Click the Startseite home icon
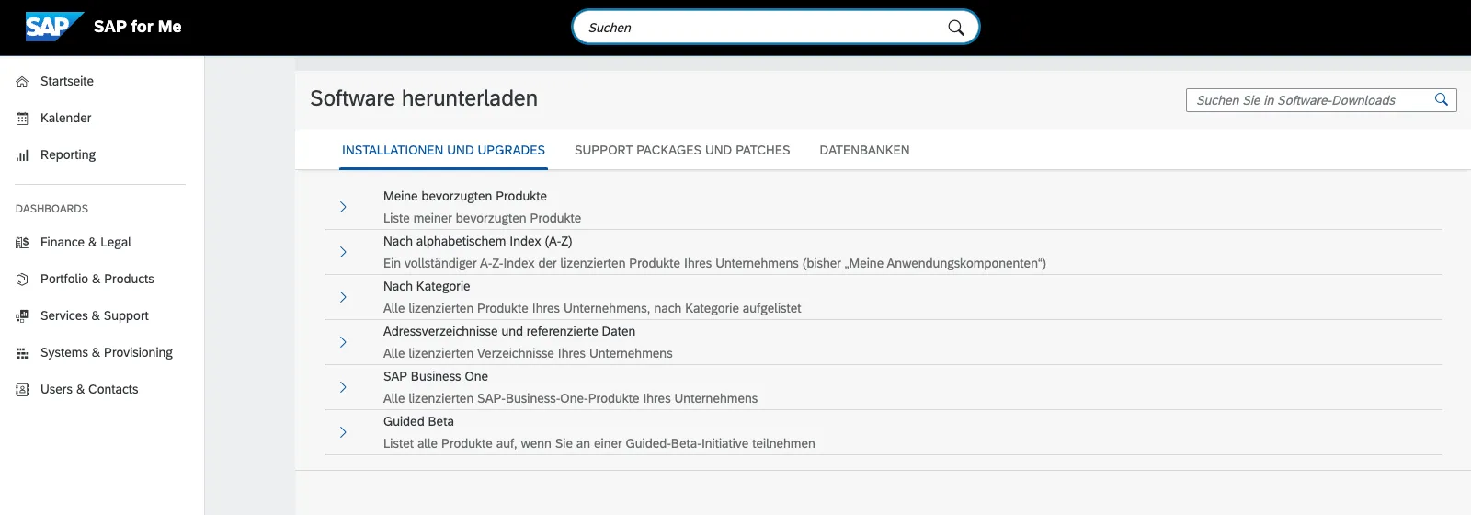Image resolution: width=1471 pixels, height=515 pixels. coord(22,82)
